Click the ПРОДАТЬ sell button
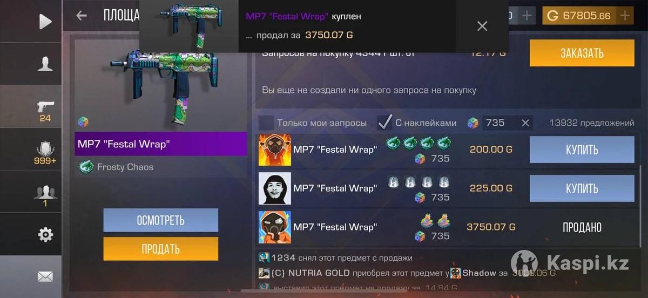Image resolution: width=648 pixels, height=298 pixels. click(x=161, y=249)
